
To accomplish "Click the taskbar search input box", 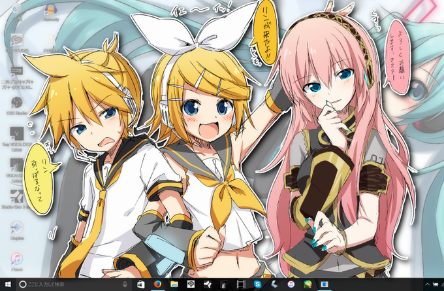I will pos(74,284).
